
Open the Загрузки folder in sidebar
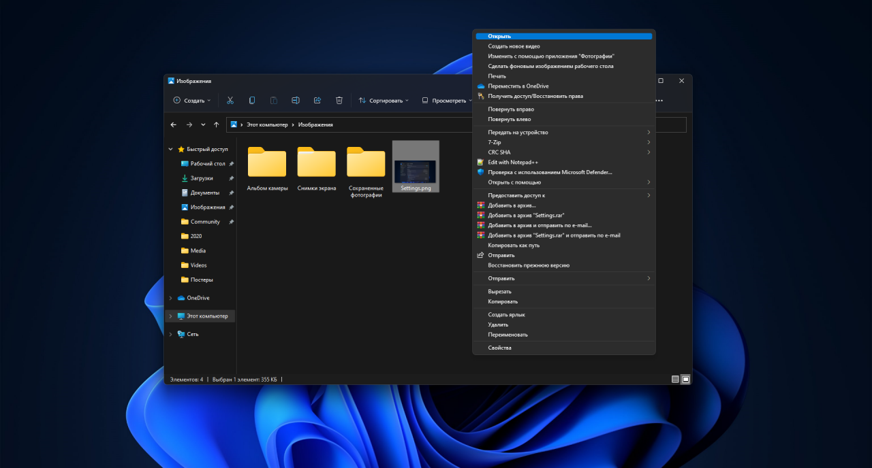(201, 178)
